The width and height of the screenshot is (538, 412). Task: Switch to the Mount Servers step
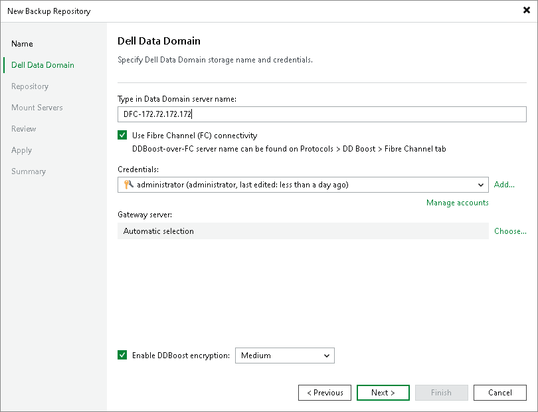pyautogui.click(x=37, y=108)
